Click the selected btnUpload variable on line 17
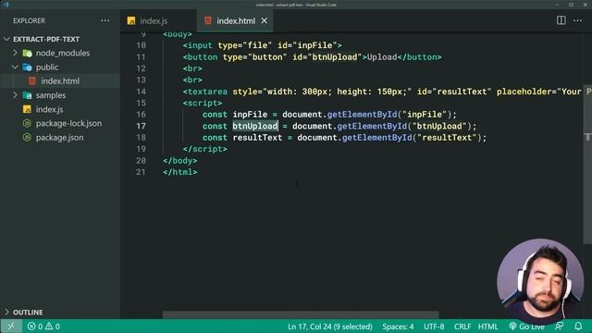The height and width of the screenshot is (333, 592). (x=255, y=126)
